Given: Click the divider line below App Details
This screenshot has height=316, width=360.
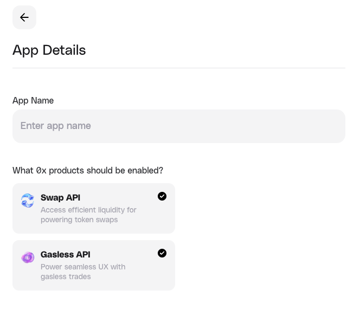Looking at the screenshot, I should coord(179,68).
